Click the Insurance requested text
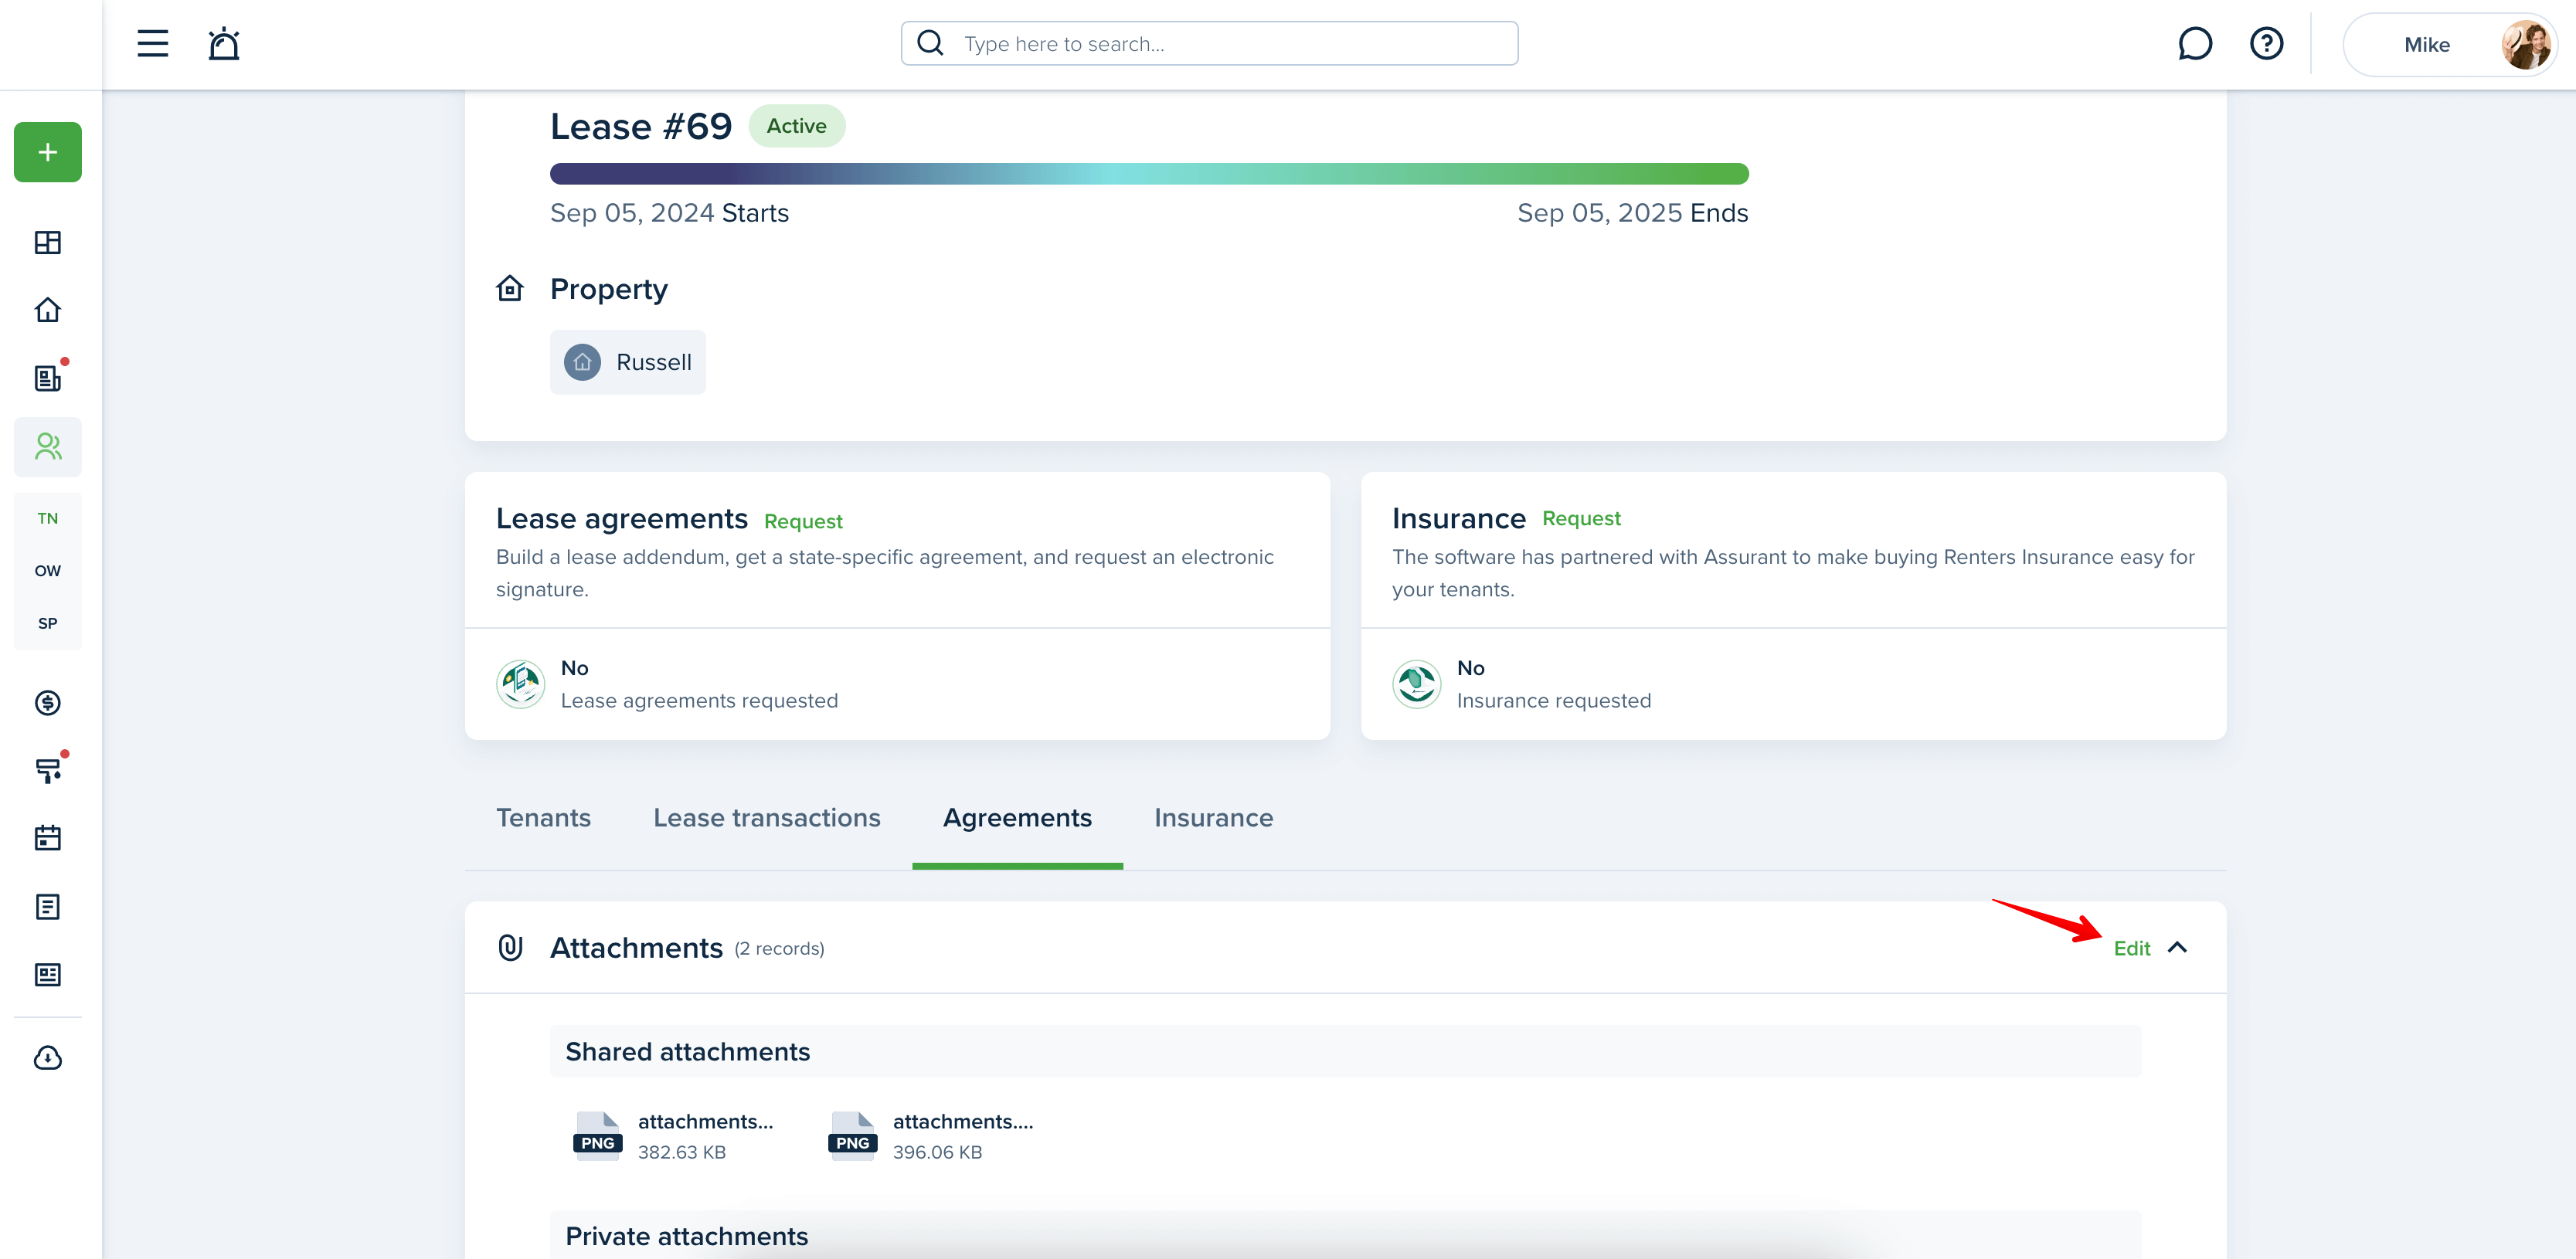 (1553, 701)
